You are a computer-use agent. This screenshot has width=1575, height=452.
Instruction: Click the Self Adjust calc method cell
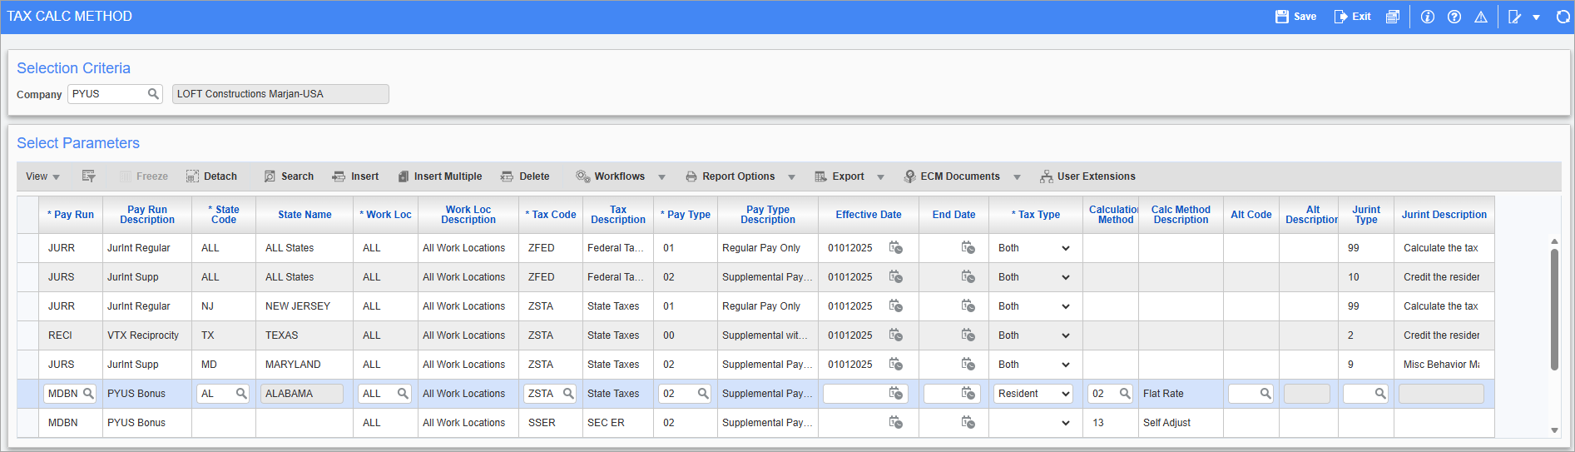1181,423
